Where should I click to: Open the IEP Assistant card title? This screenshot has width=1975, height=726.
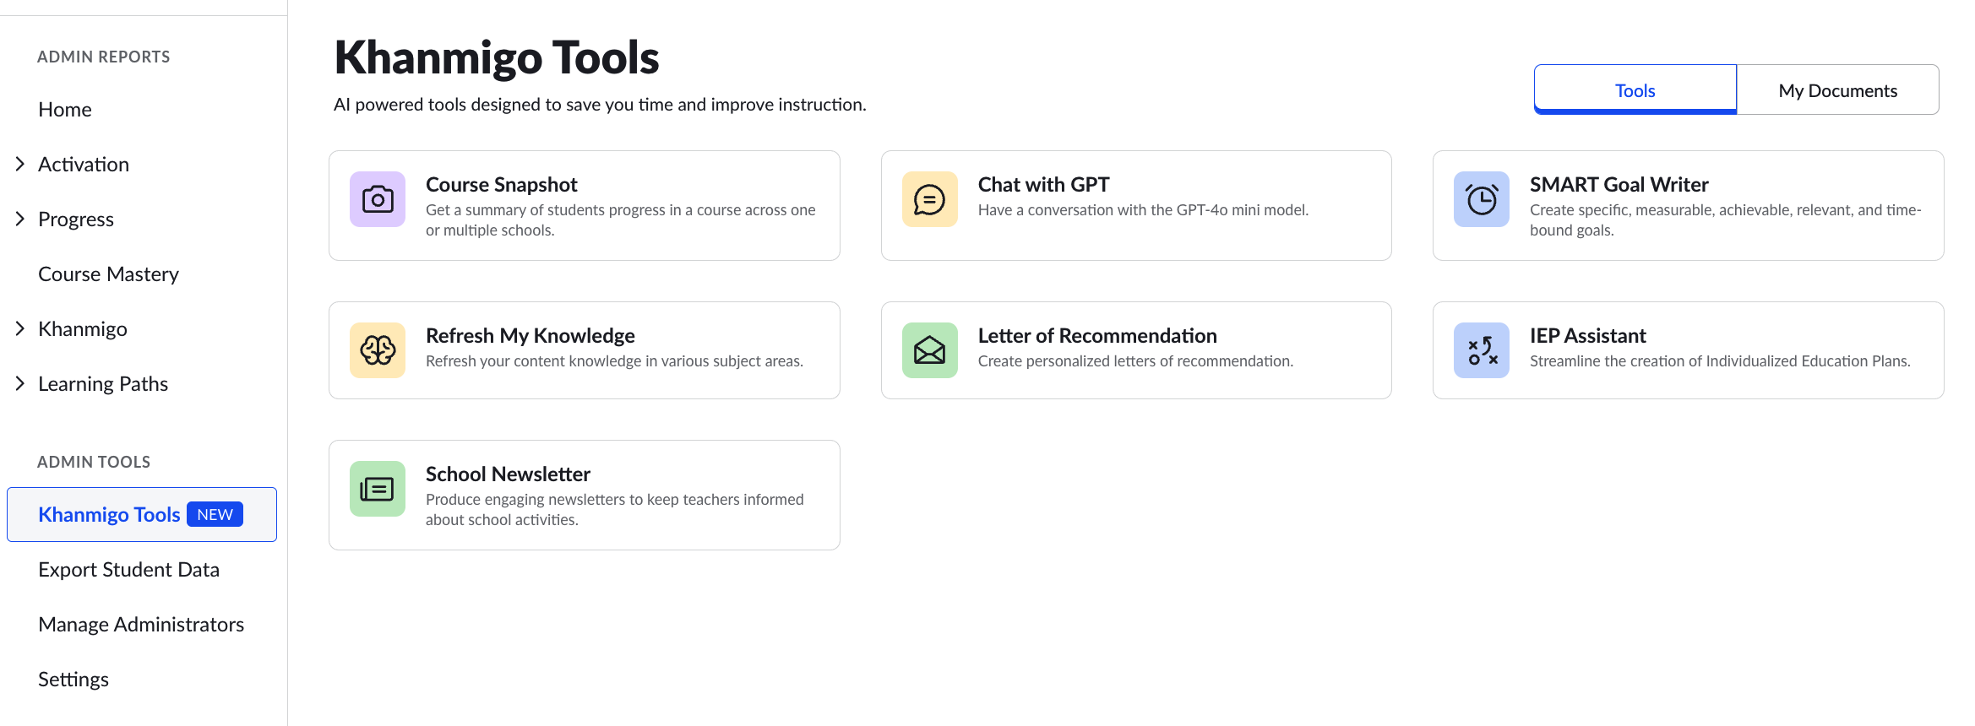[x=1587, y=335]
